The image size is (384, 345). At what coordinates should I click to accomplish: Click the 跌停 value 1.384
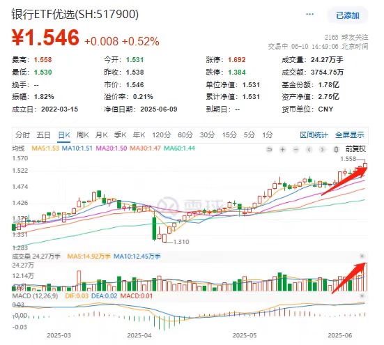[x=237, y=72]
